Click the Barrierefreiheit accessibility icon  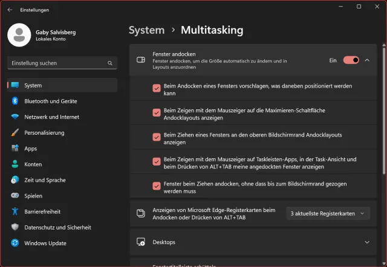pyautogui.click(x=15, y=211)
